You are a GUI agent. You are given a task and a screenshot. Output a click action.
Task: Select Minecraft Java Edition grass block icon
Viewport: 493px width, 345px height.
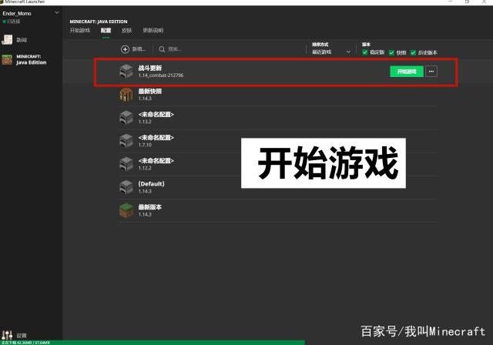pyautogui.click(x=7, y=59)
